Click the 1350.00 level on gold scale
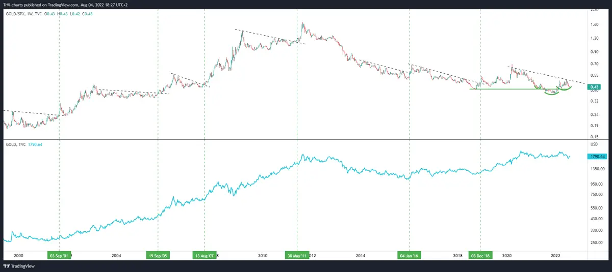Screen dimensions: 612x272 [x=597, y=169]
